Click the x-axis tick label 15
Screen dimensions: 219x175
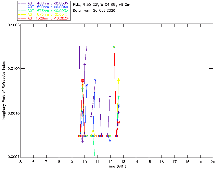[x=149, y=162]
